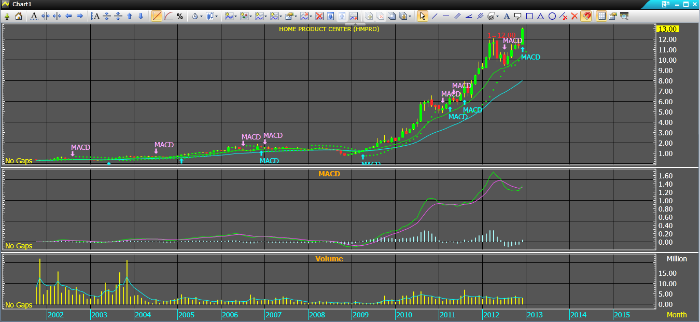Image resolution: width=700 pixels, height=322 pixels.
Task: Click No Gaps in the price panel
Action: [x=19, y=161]
